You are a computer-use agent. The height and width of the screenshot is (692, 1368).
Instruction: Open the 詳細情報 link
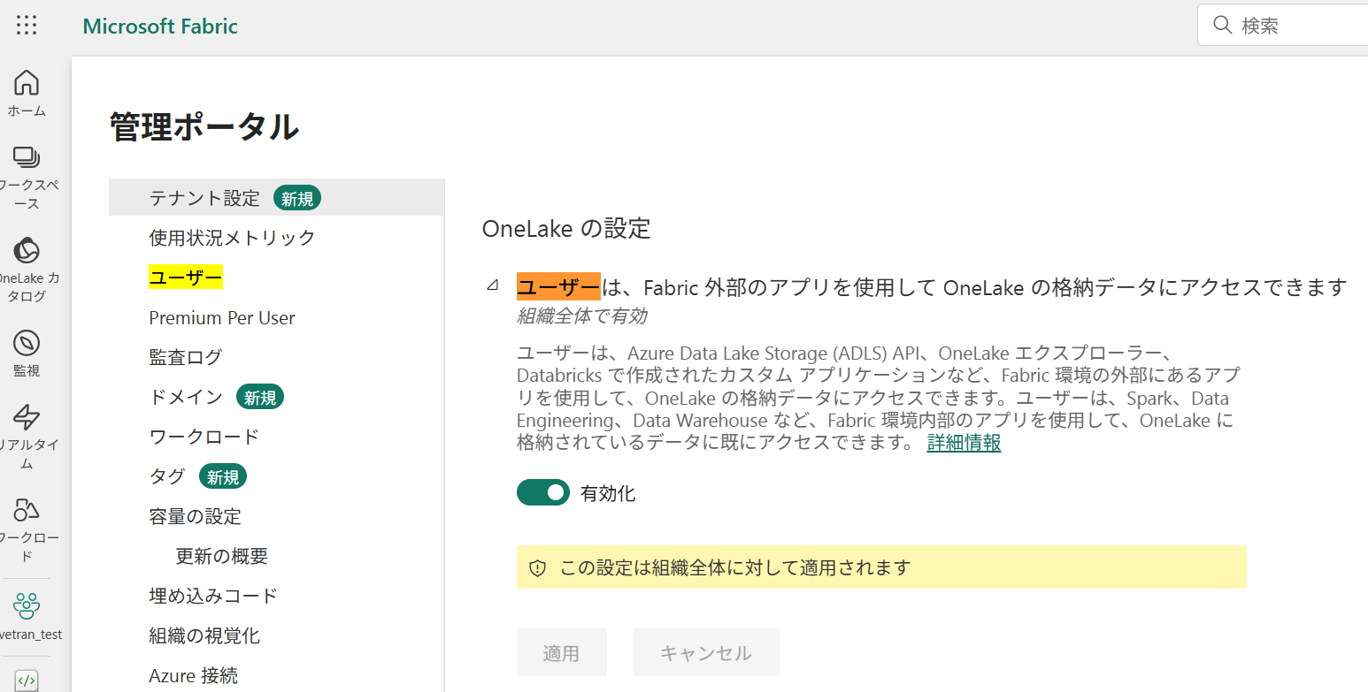click(964, 442)
